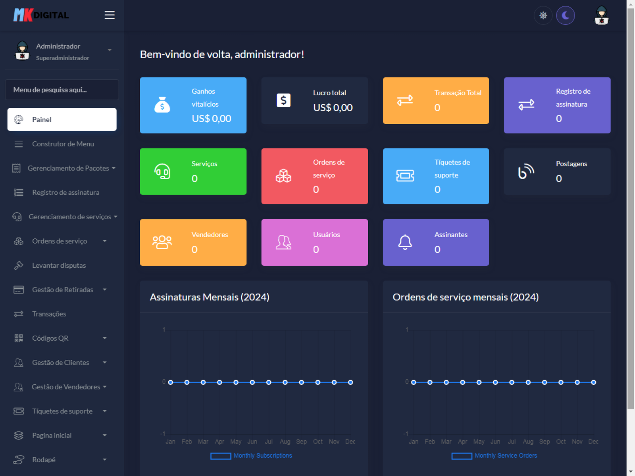Screen dimensions: 635x476
Task: Switch to light mode with sun toggle
Action: tap(543, 15)
